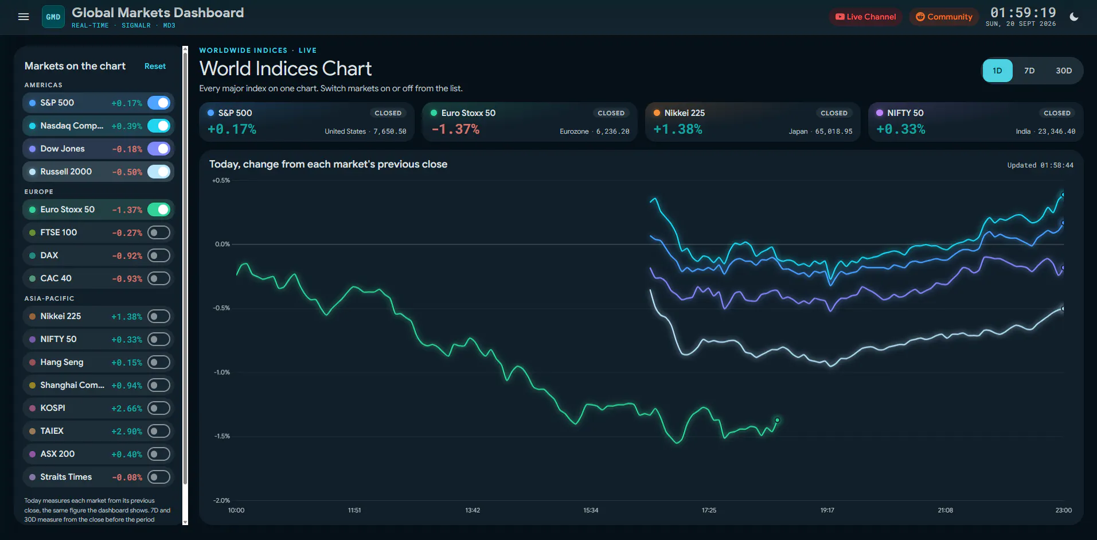1097x540 pixels.
Task: Click the 01:59:19 clock display
Action: pyautogui.click(x=1023, y=13)
